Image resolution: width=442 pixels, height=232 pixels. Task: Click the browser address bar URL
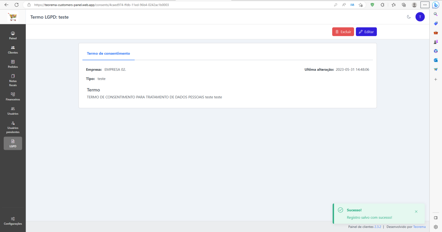coord(101,5)
